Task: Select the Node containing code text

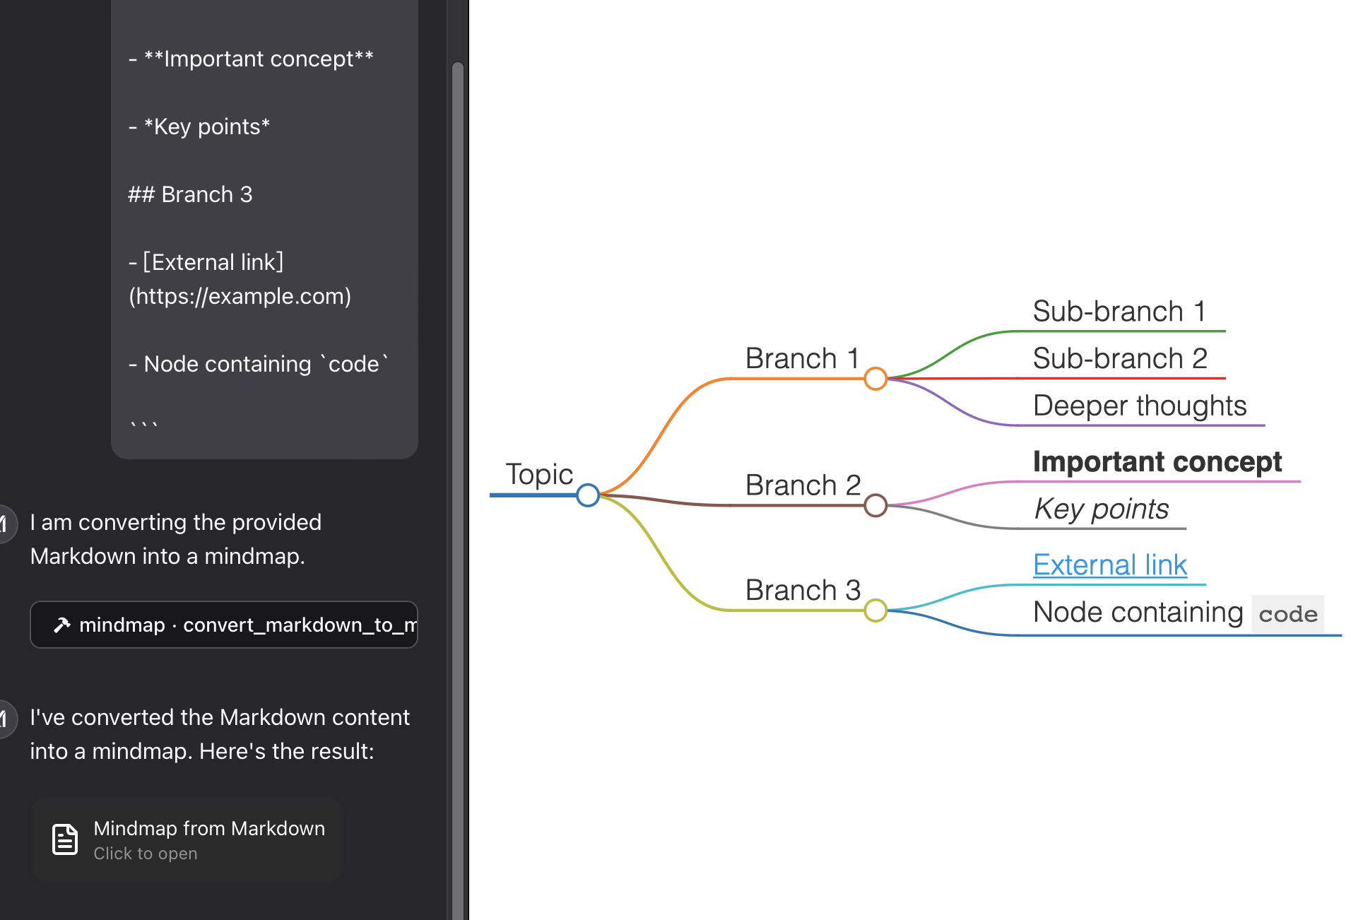Action: (1137, 612)
